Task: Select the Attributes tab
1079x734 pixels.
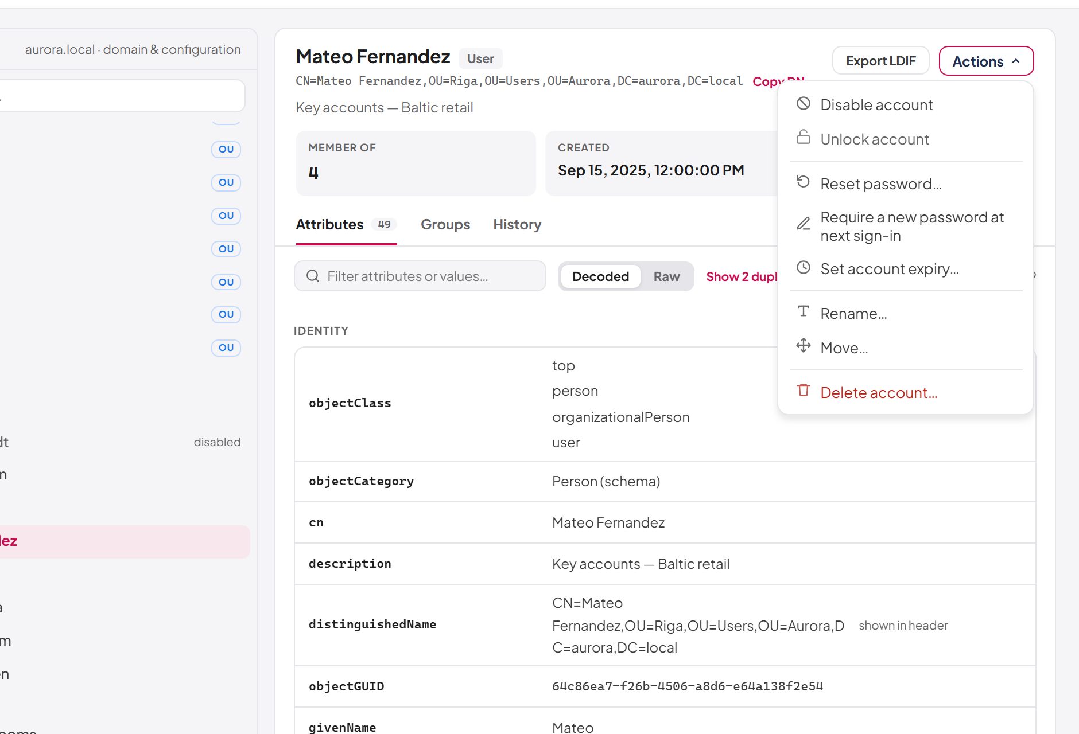Action: point(346,225)
